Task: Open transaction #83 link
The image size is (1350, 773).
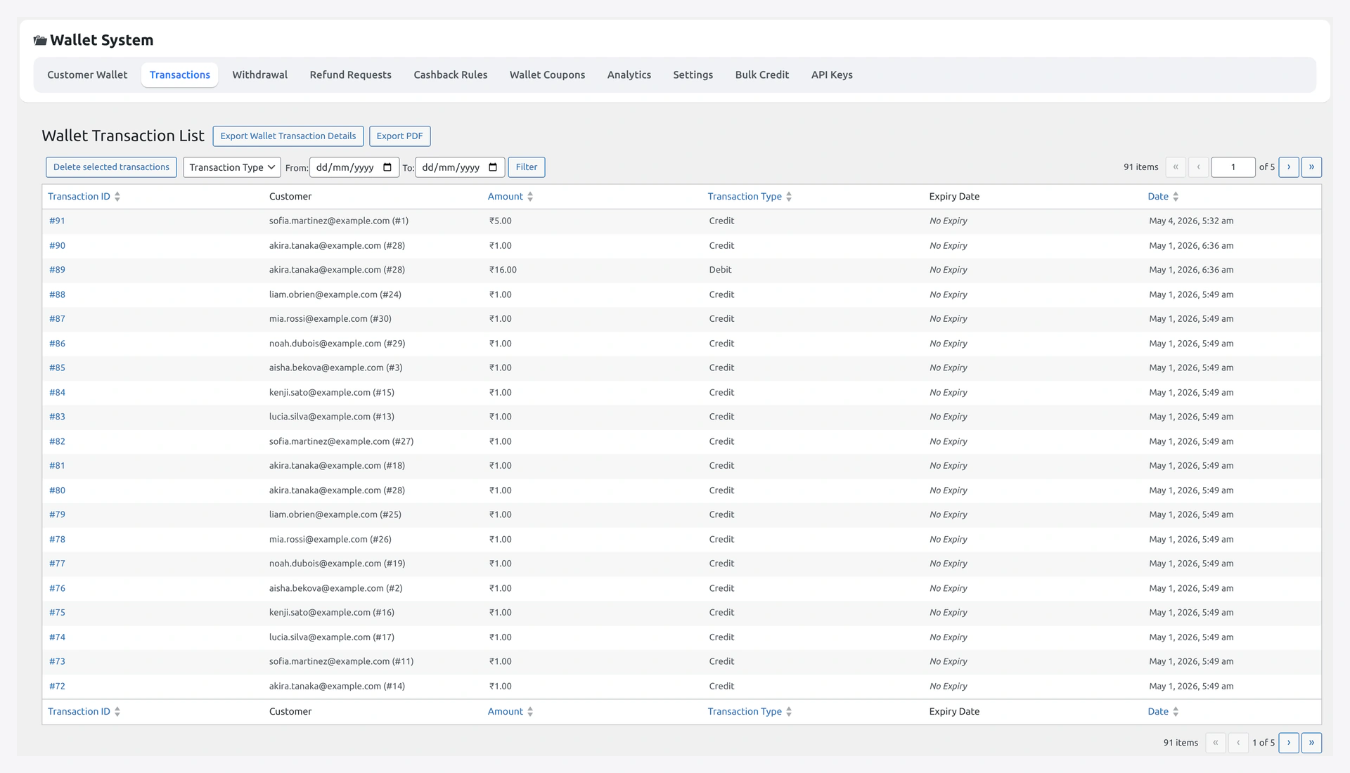Action: pos(57,417)
